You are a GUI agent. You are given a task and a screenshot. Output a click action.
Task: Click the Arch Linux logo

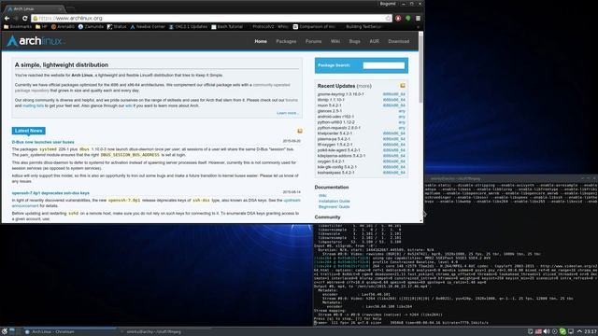pyautogui.click(x=36, y=41)
